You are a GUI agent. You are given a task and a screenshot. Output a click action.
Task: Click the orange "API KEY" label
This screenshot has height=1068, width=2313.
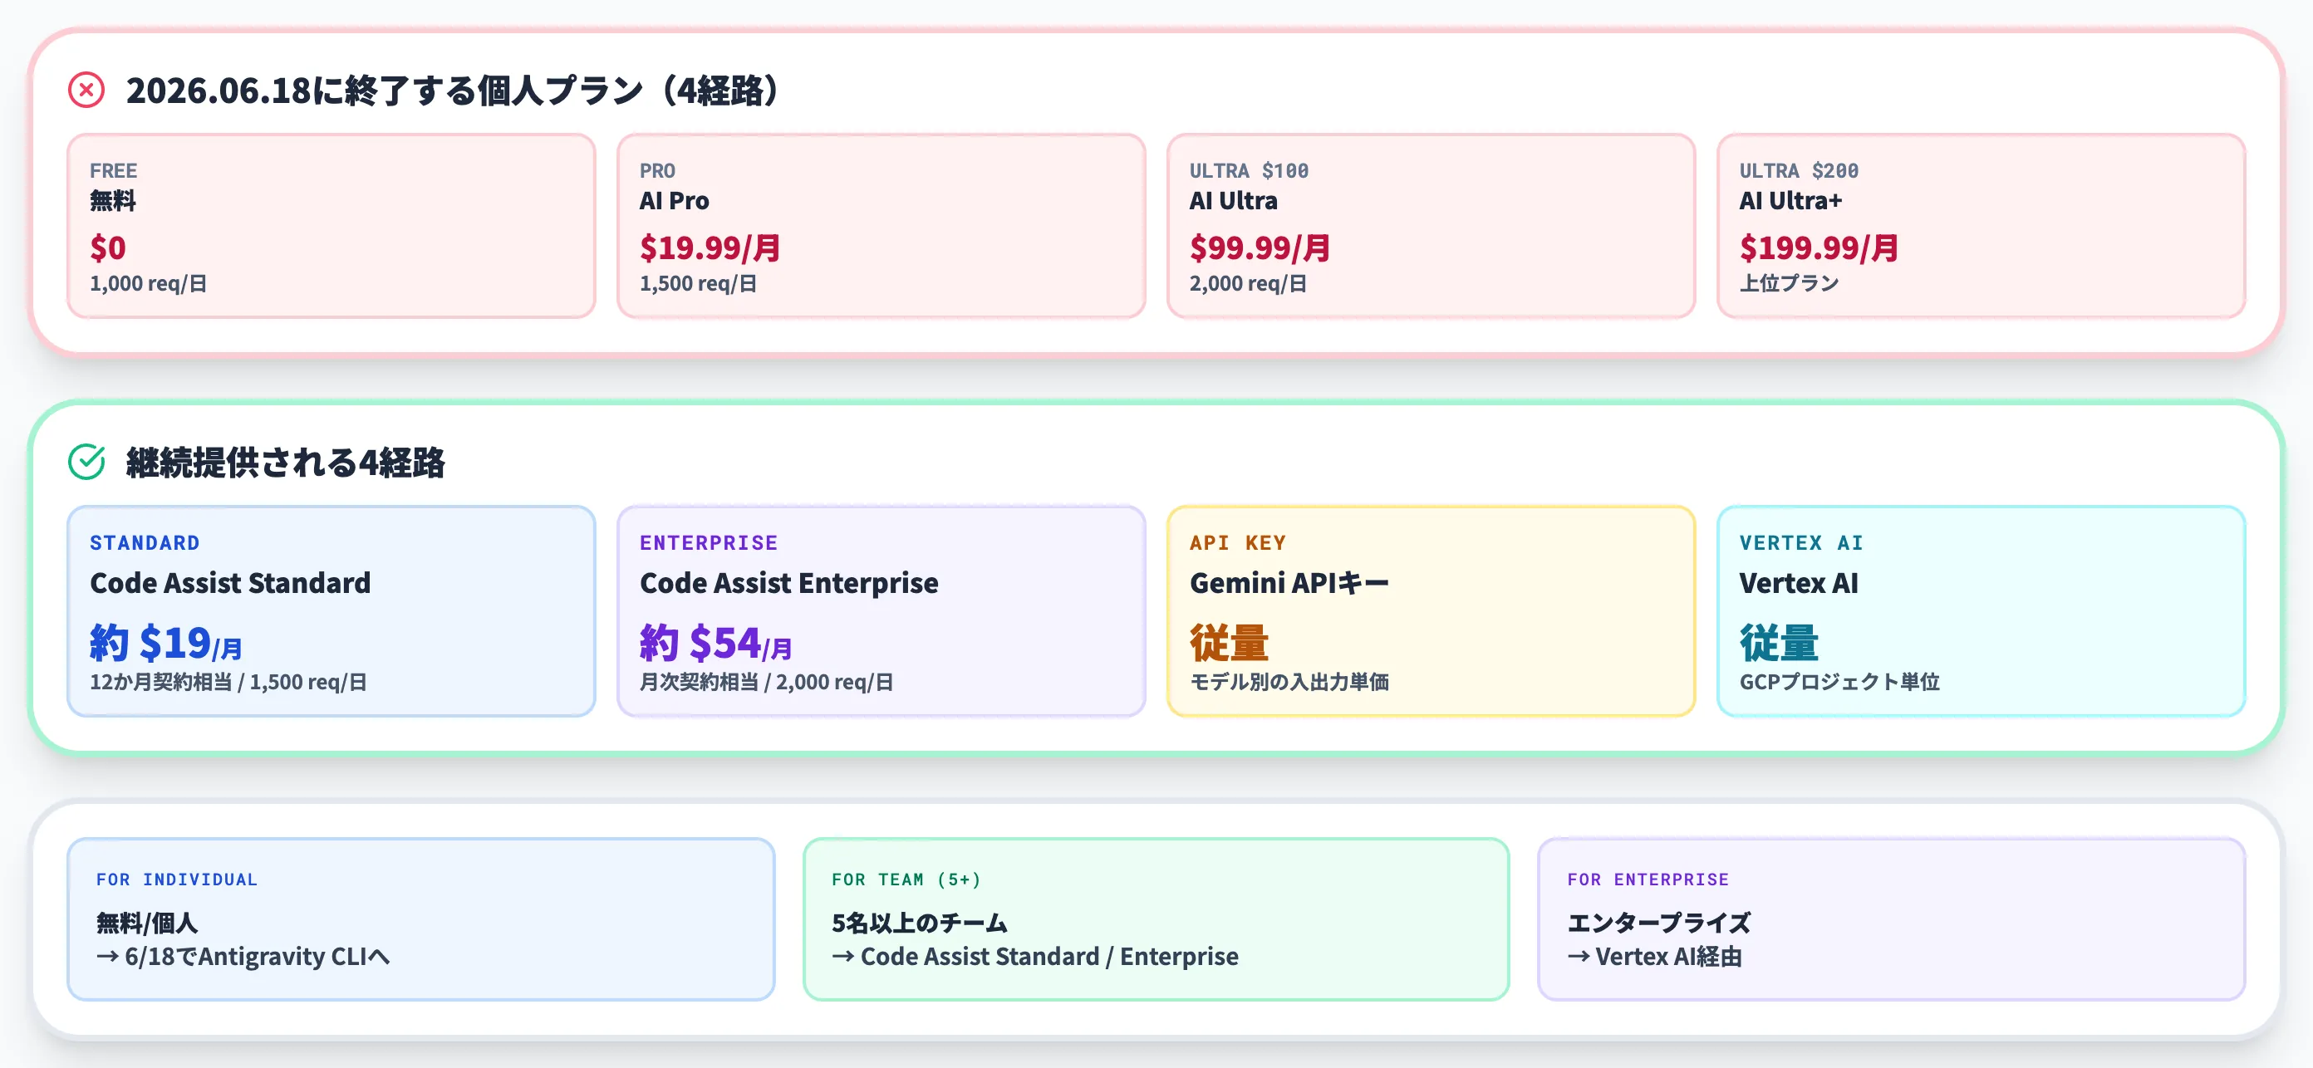tap(1237, 543)
